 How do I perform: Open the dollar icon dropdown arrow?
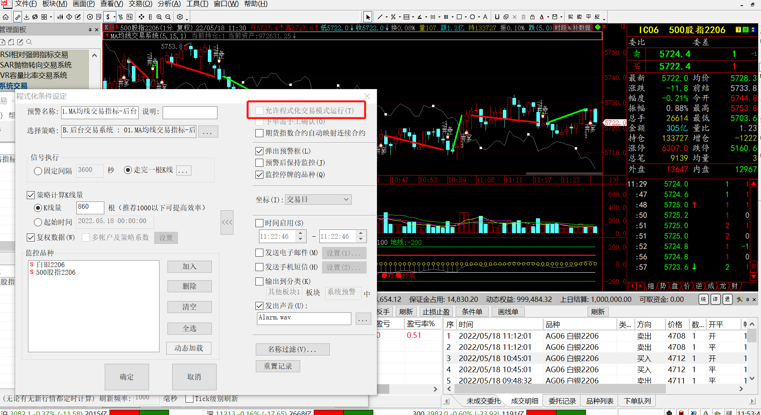114,17
